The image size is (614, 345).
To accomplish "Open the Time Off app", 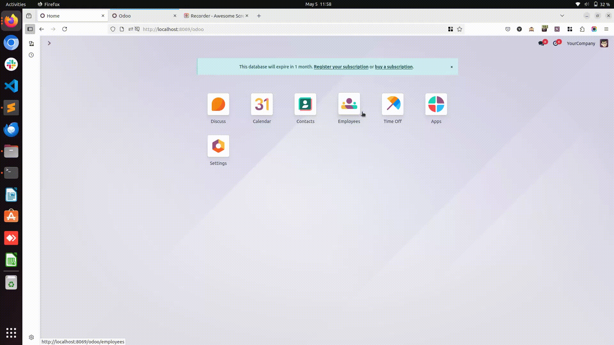I will pyautogui.click(x=392, y=104).
